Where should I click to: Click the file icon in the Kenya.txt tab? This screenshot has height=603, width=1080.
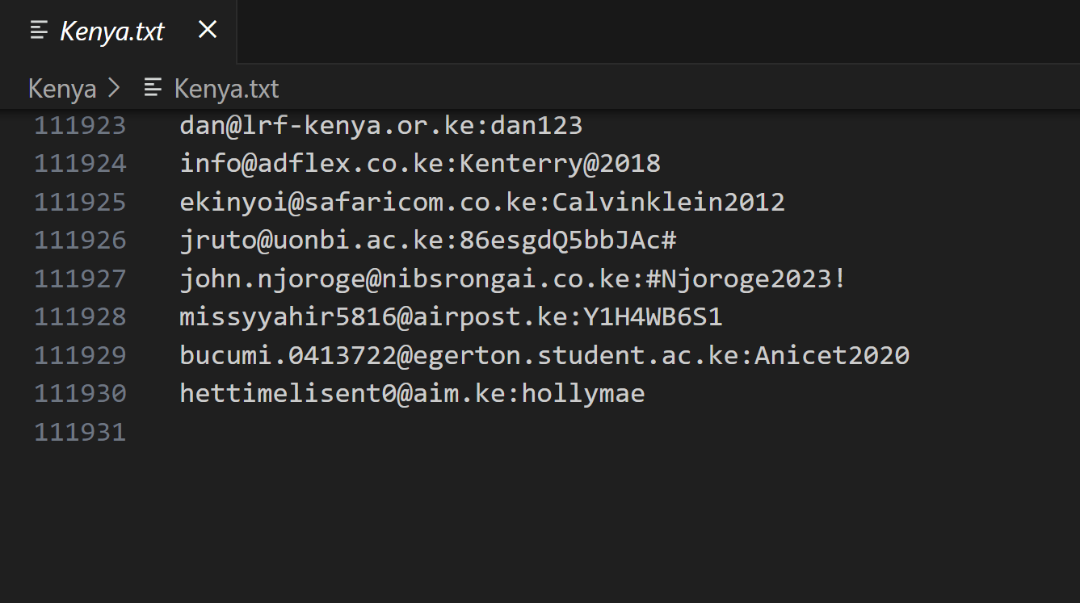38,31
